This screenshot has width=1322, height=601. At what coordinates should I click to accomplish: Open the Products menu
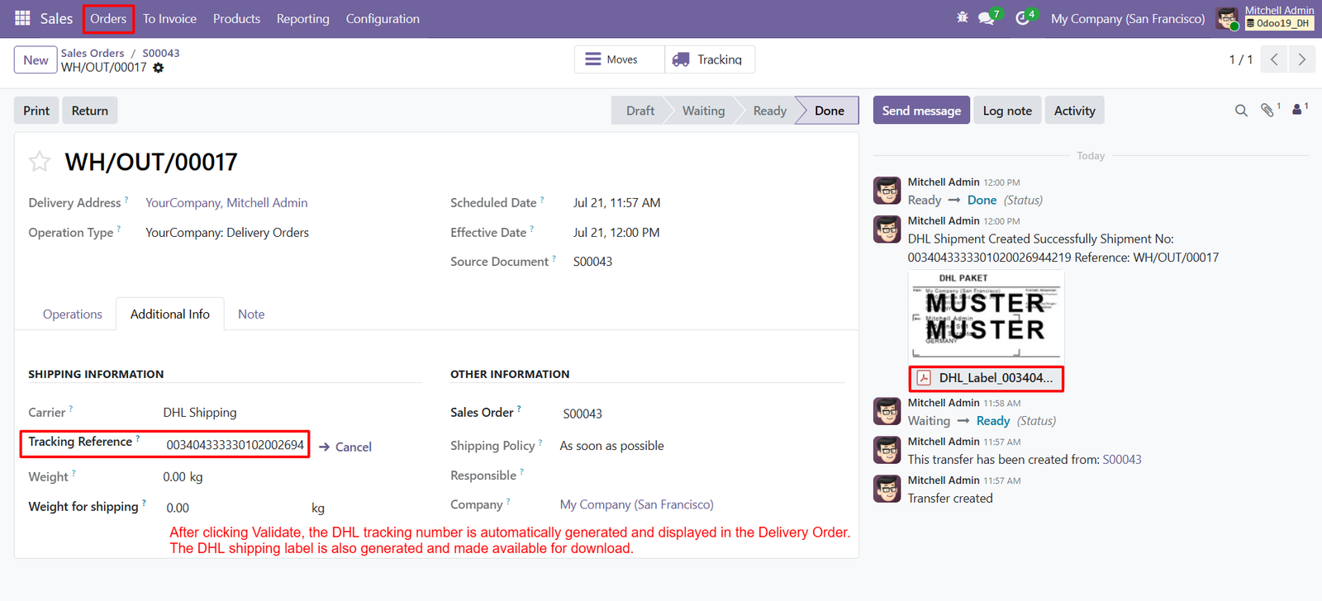236,18
